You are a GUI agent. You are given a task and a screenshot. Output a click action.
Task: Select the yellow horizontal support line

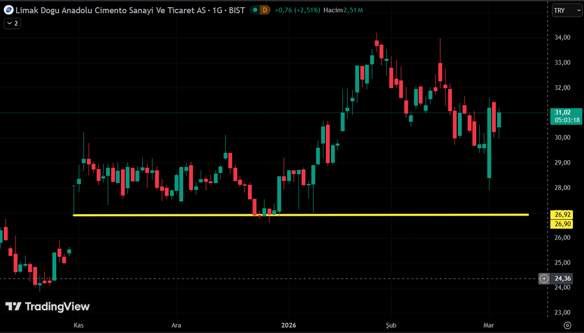click(301, 215)
